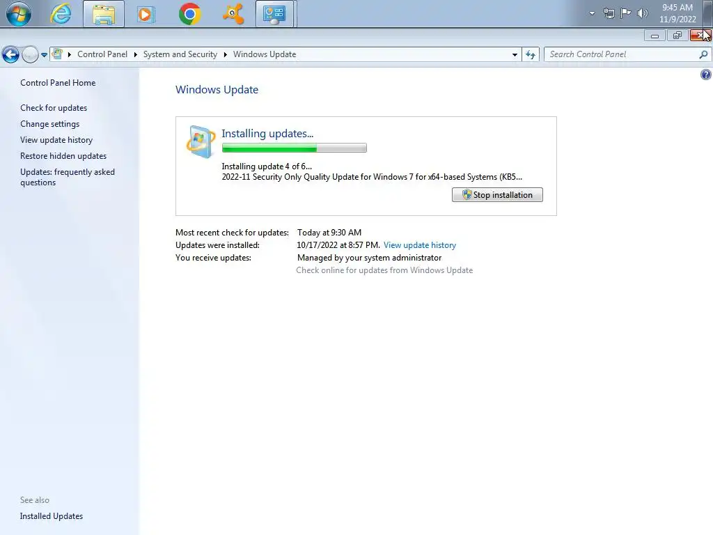This screenshot has width=713, height=535.
Task: Switch to Control Panel taskbar window
Action: pos(274,14)
